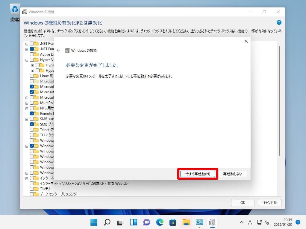Expand the インターネット インフォメーション node
The height and width of the screenshot is (229, 306).
point(27,178)
